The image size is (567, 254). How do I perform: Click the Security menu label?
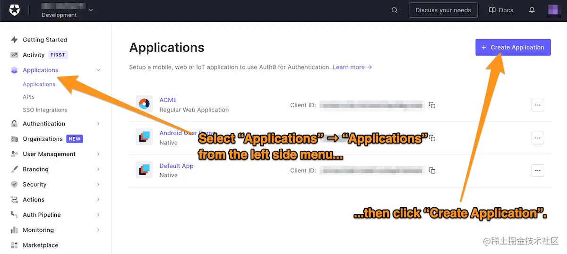tap(34, 184)
